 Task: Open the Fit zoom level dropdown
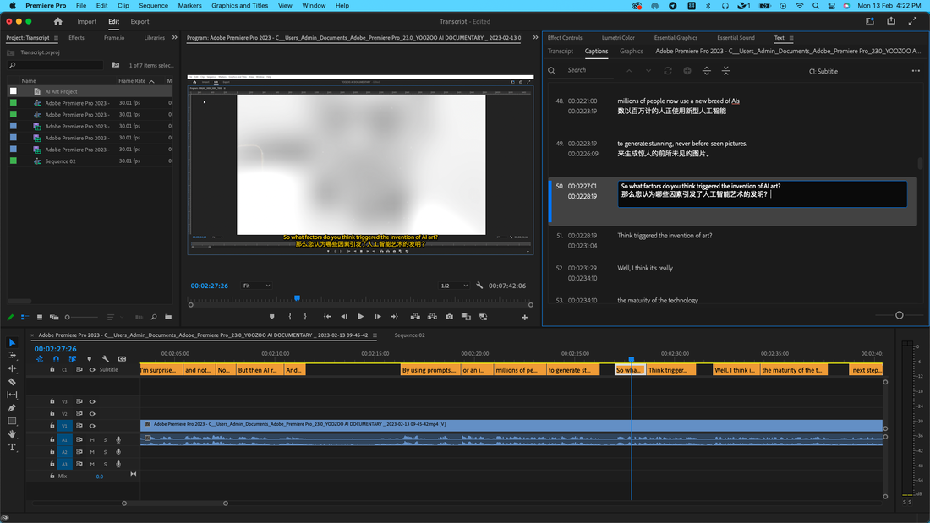pyautogui.click(x=256, y=286)
